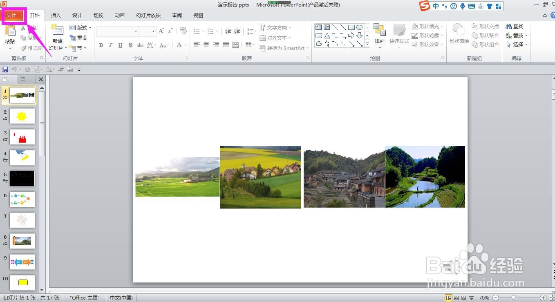Viewport: 555px width, 302px height.
Task: Open Sogou skin (shirt) icon
Action: (x=490, y=6)
